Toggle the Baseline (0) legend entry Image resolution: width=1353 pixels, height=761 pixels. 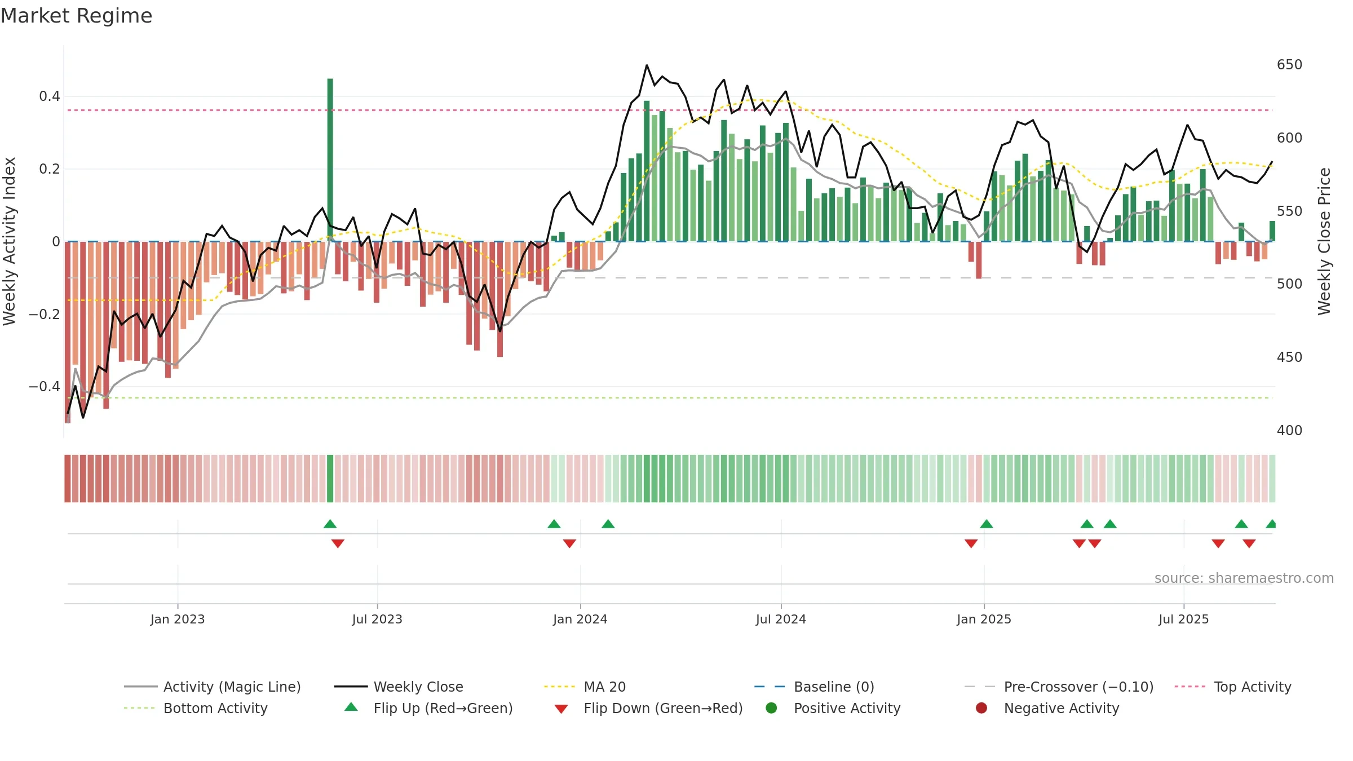(814, 687)
